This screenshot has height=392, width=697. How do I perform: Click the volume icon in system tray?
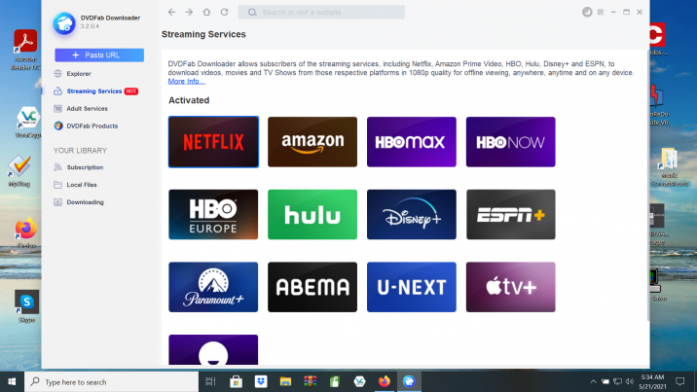coord(630,381)
